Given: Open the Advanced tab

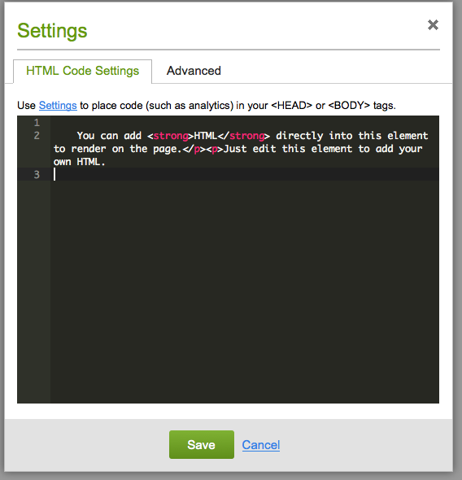Looking at the screenshot, I should tap(194, 71).
